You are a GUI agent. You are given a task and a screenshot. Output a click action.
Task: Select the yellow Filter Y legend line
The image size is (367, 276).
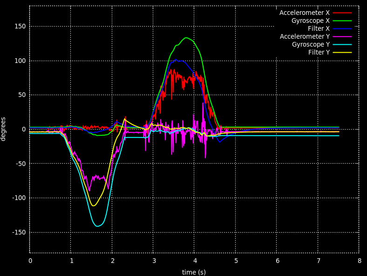pyautogui.click(x=342, y=53)
